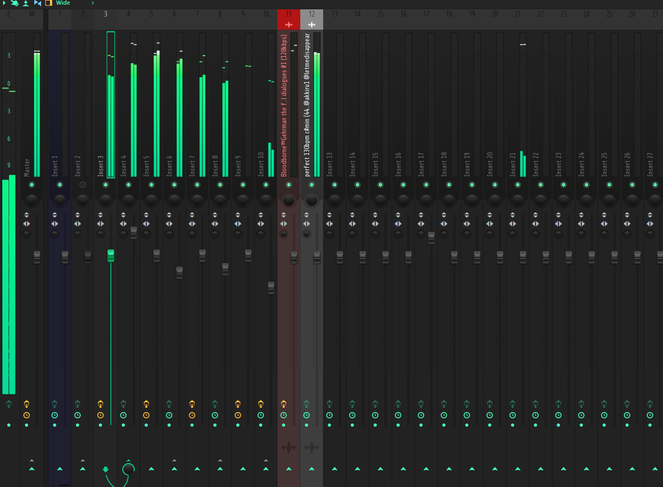The image size is (663, 487).
Task: Toggle effect slots icon on Insert 3
Action: pos(100,404)
